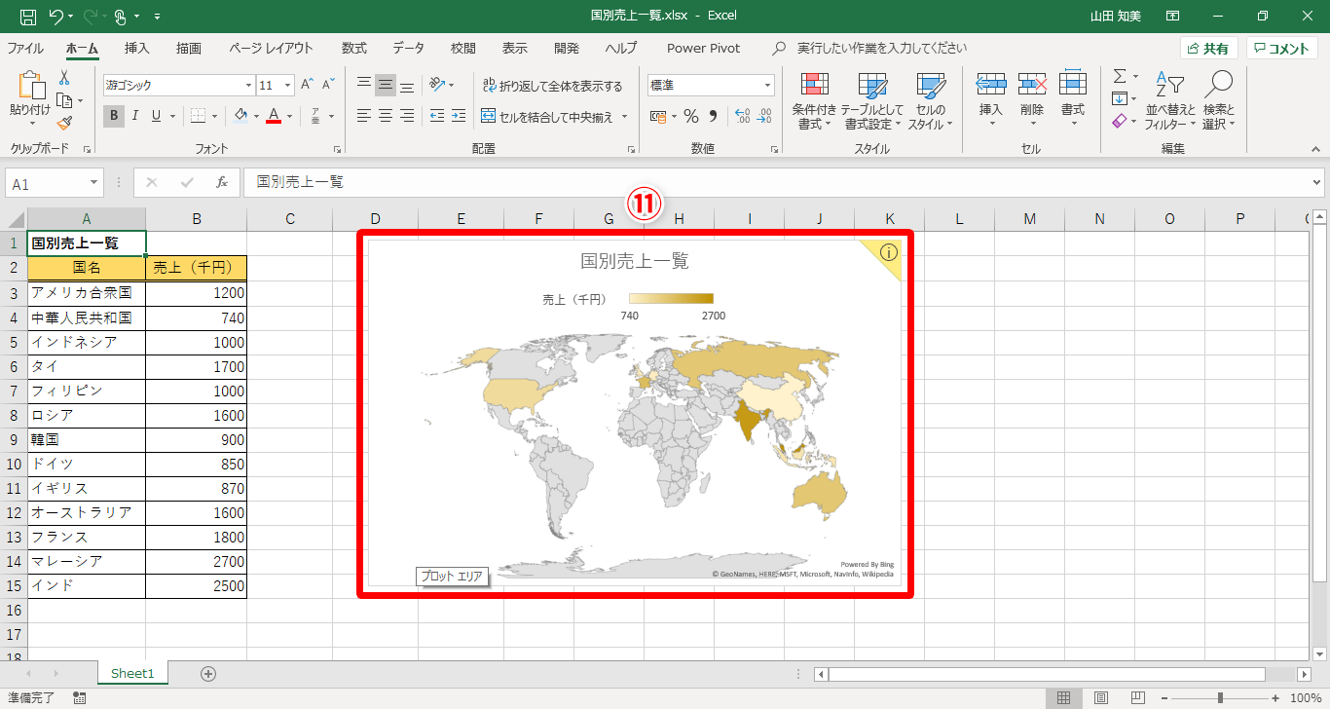Screen dimensions: 1330x709
Task: Switch to Page Layout view in status bar
Action: click(x=1100, y=697)
